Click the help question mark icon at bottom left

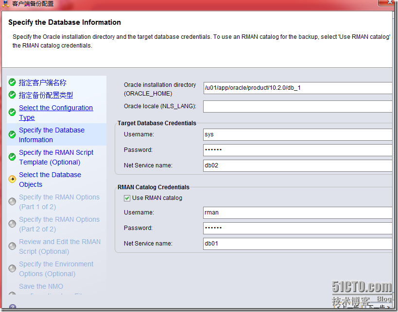click(13, 307)
